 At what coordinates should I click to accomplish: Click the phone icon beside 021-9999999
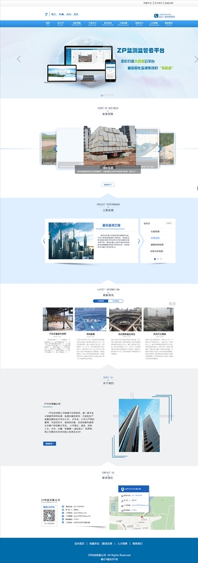[156, 16]
